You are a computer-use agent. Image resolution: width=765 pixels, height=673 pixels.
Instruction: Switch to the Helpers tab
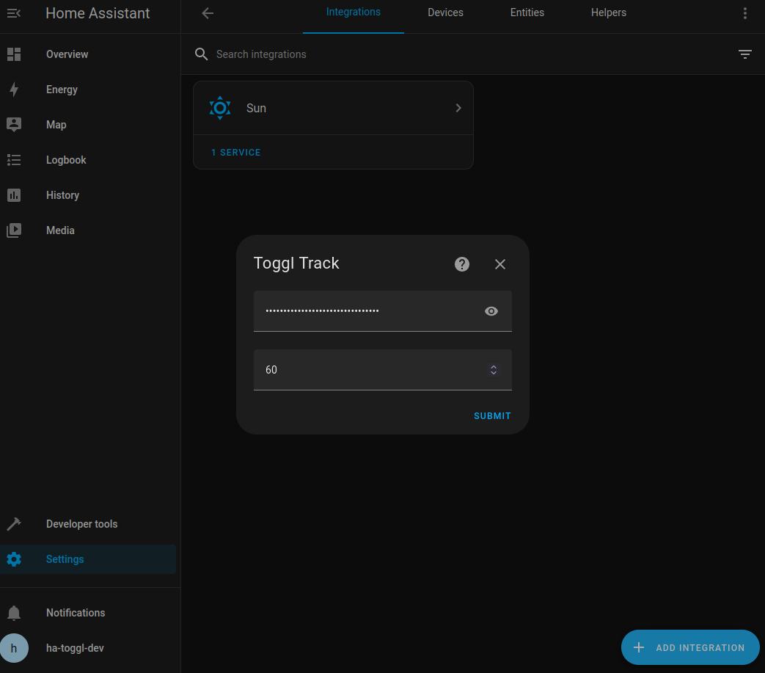608,12
